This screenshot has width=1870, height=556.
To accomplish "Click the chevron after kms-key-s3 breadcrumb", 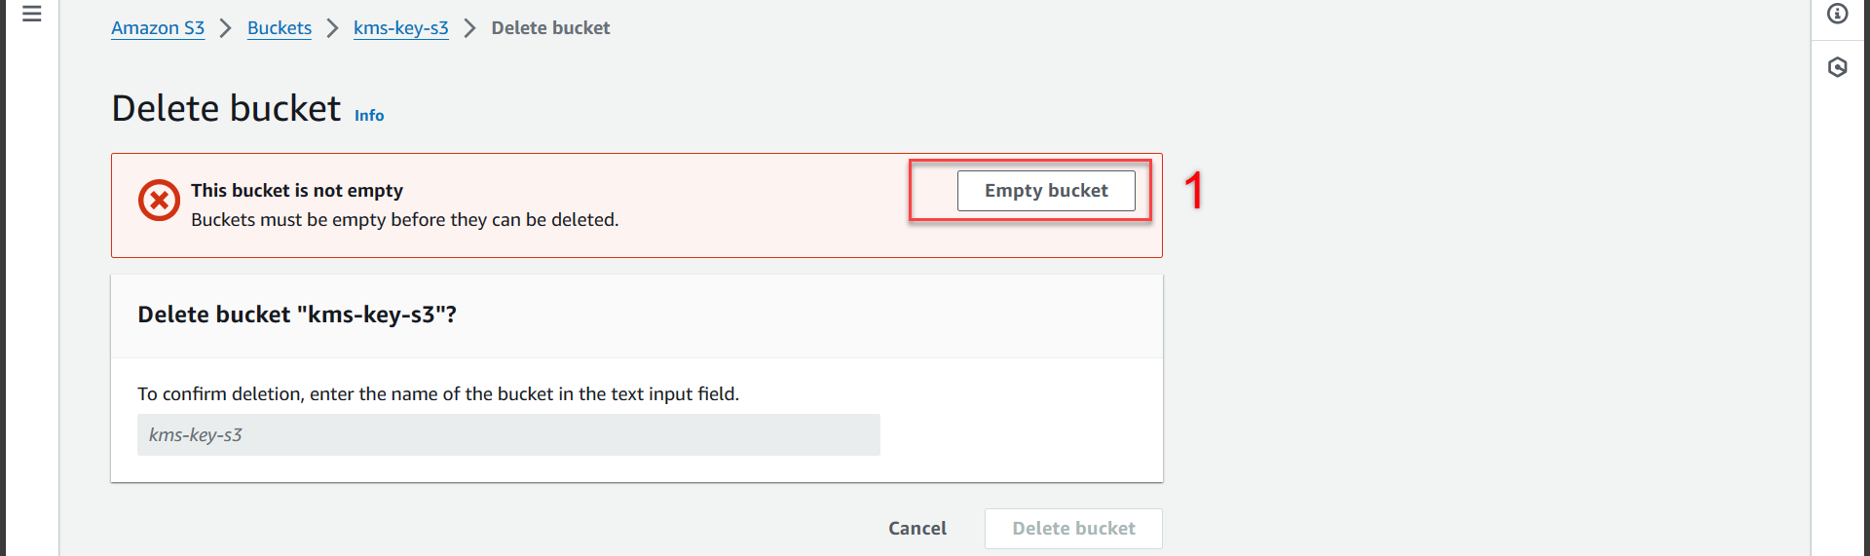I will coord(470,28).
